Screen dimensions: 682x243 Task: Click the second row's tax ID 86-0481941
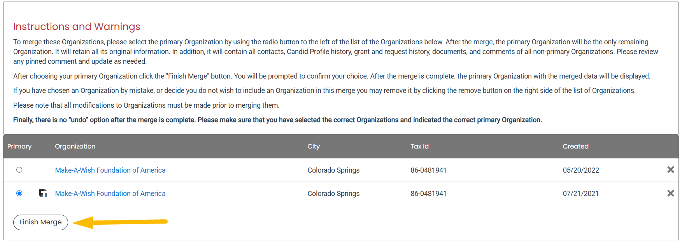428,194
